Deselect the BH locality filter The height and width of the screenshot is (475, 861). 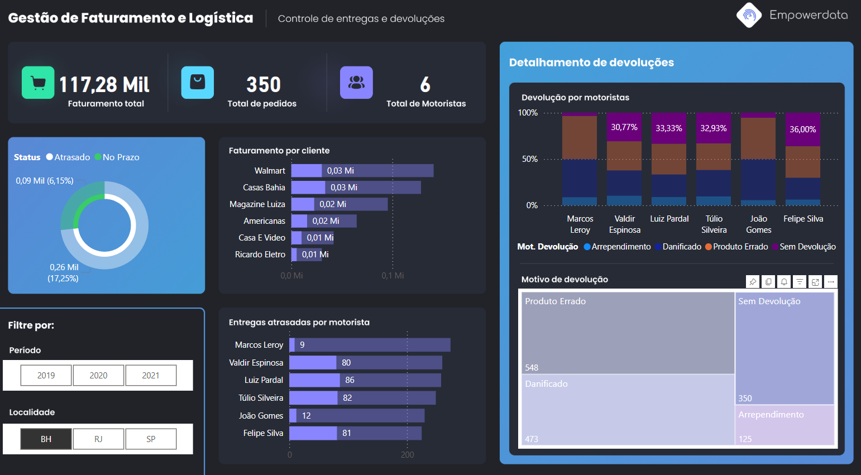[x=46, y=439]
